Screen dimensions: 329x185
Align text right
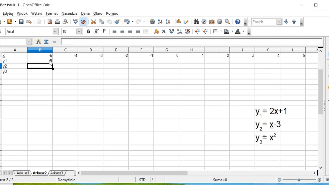click(x=130, y=32)
